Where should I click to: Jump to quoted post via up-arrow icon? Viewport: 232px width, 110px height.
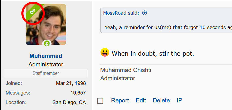144,13
